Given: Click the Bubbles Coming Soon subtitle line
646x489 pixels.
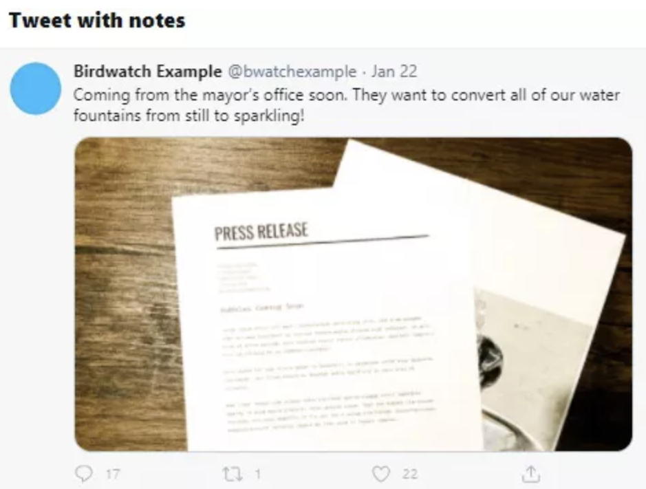Looking at the screenshot, I should coord(262,307).
